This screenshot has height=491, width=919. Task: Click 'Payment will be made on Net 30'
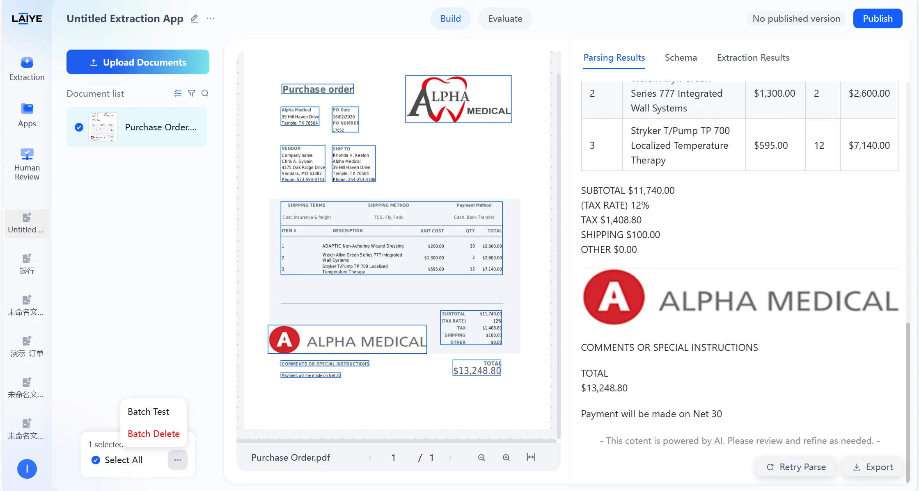[x=651, y=414]
